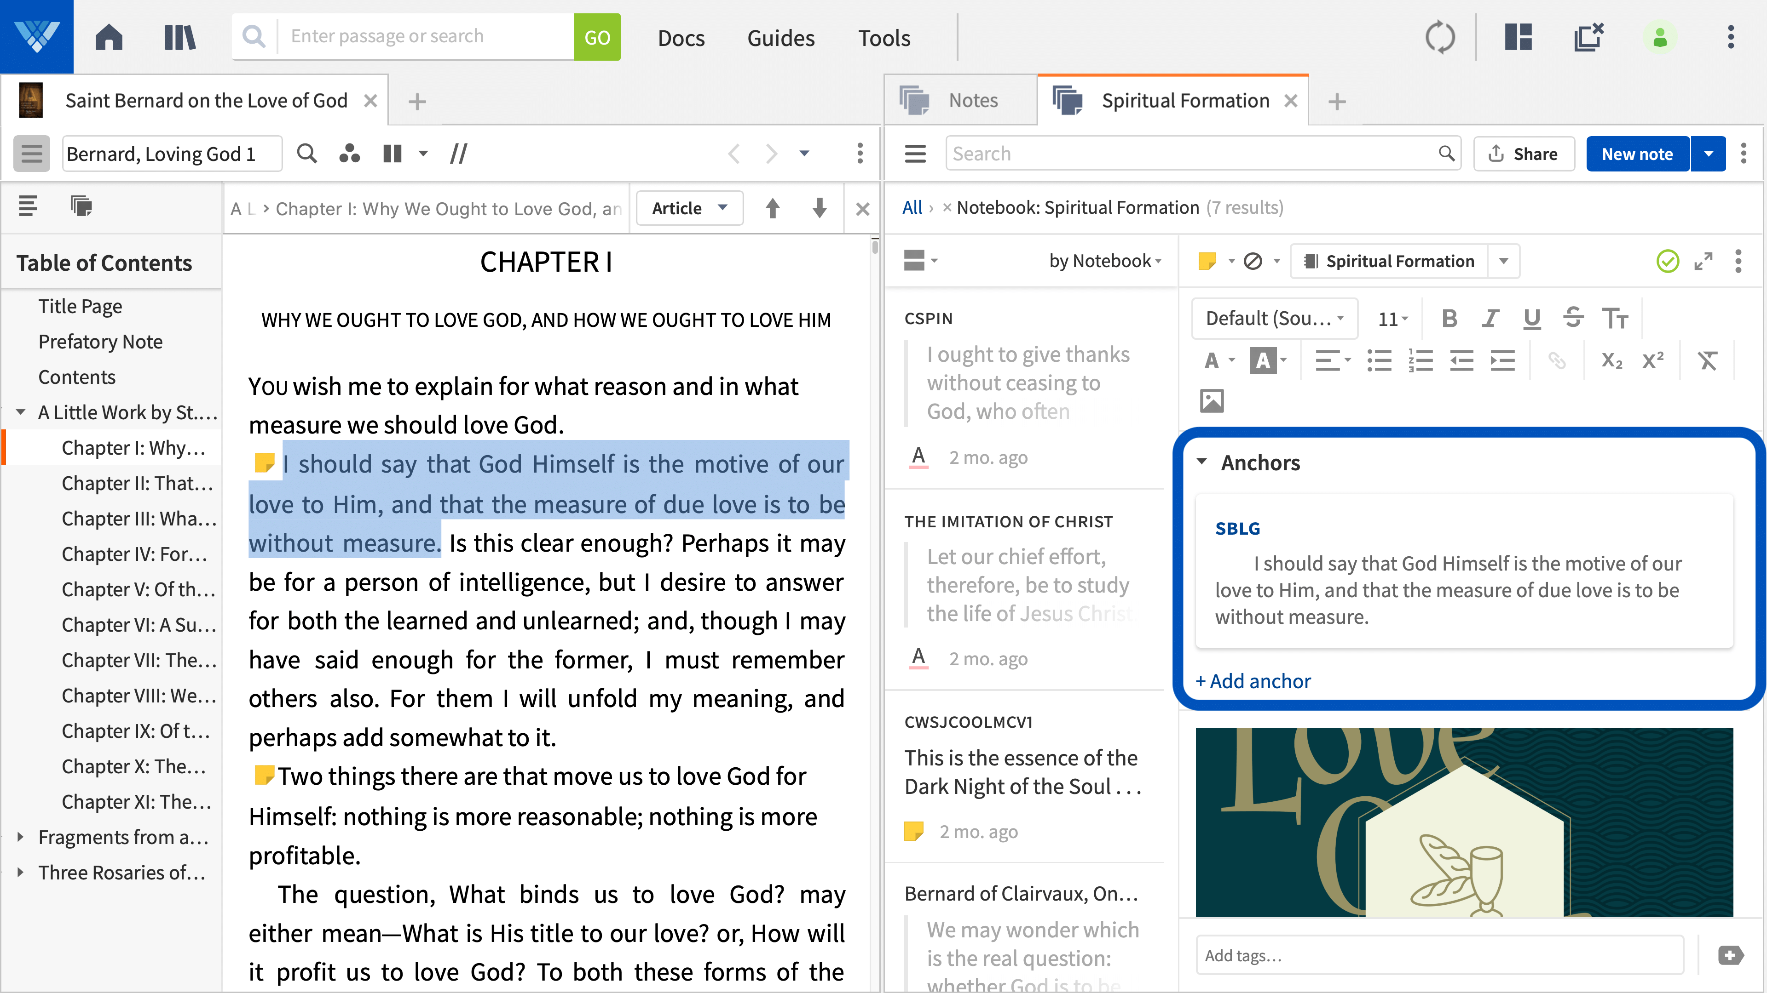Toggle superscript formatting
The image size is (1767, 993).
tap(1653, 360)
